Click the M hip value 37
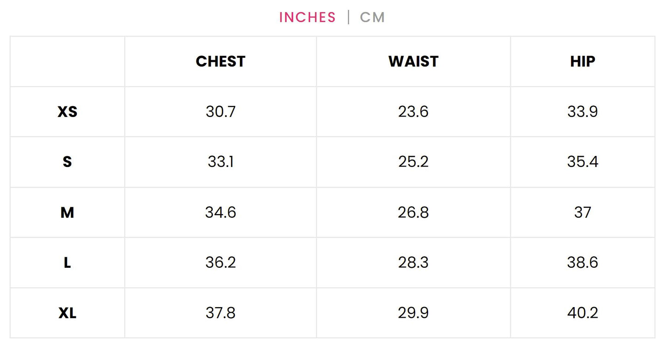This screenshot has width=668, height=352. tap(582, 213)
